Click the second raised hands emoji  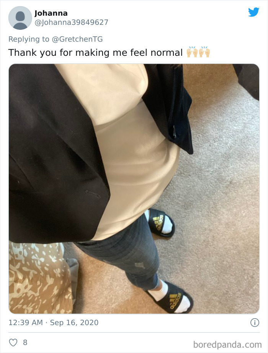click(204, 52)
